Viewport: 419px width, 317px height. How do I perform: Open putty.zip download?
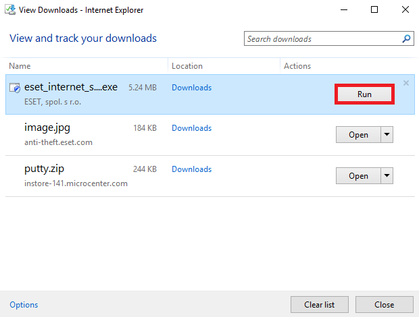pyautogui.click(x=358, y=175)
